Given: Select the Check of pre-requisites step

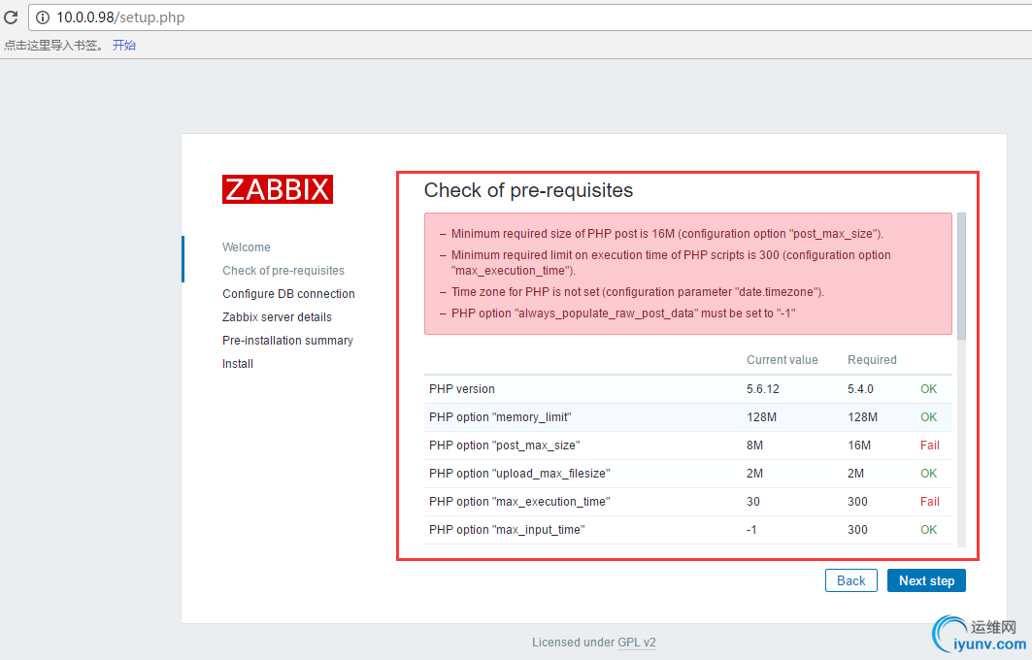Looking at the screenshot, I should 283,271.
